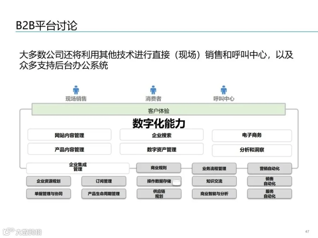The image size is (318, 238).
Task: Select the 产品生命周期管理 gray box
Action: [104, 194]
